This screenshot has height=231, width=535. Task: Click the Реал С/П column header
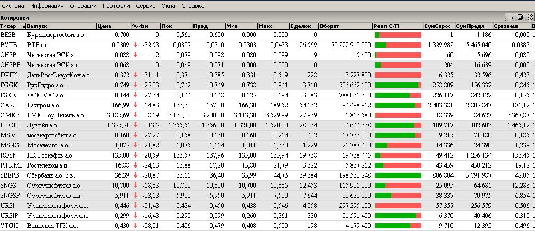click(x=398, y=26)
